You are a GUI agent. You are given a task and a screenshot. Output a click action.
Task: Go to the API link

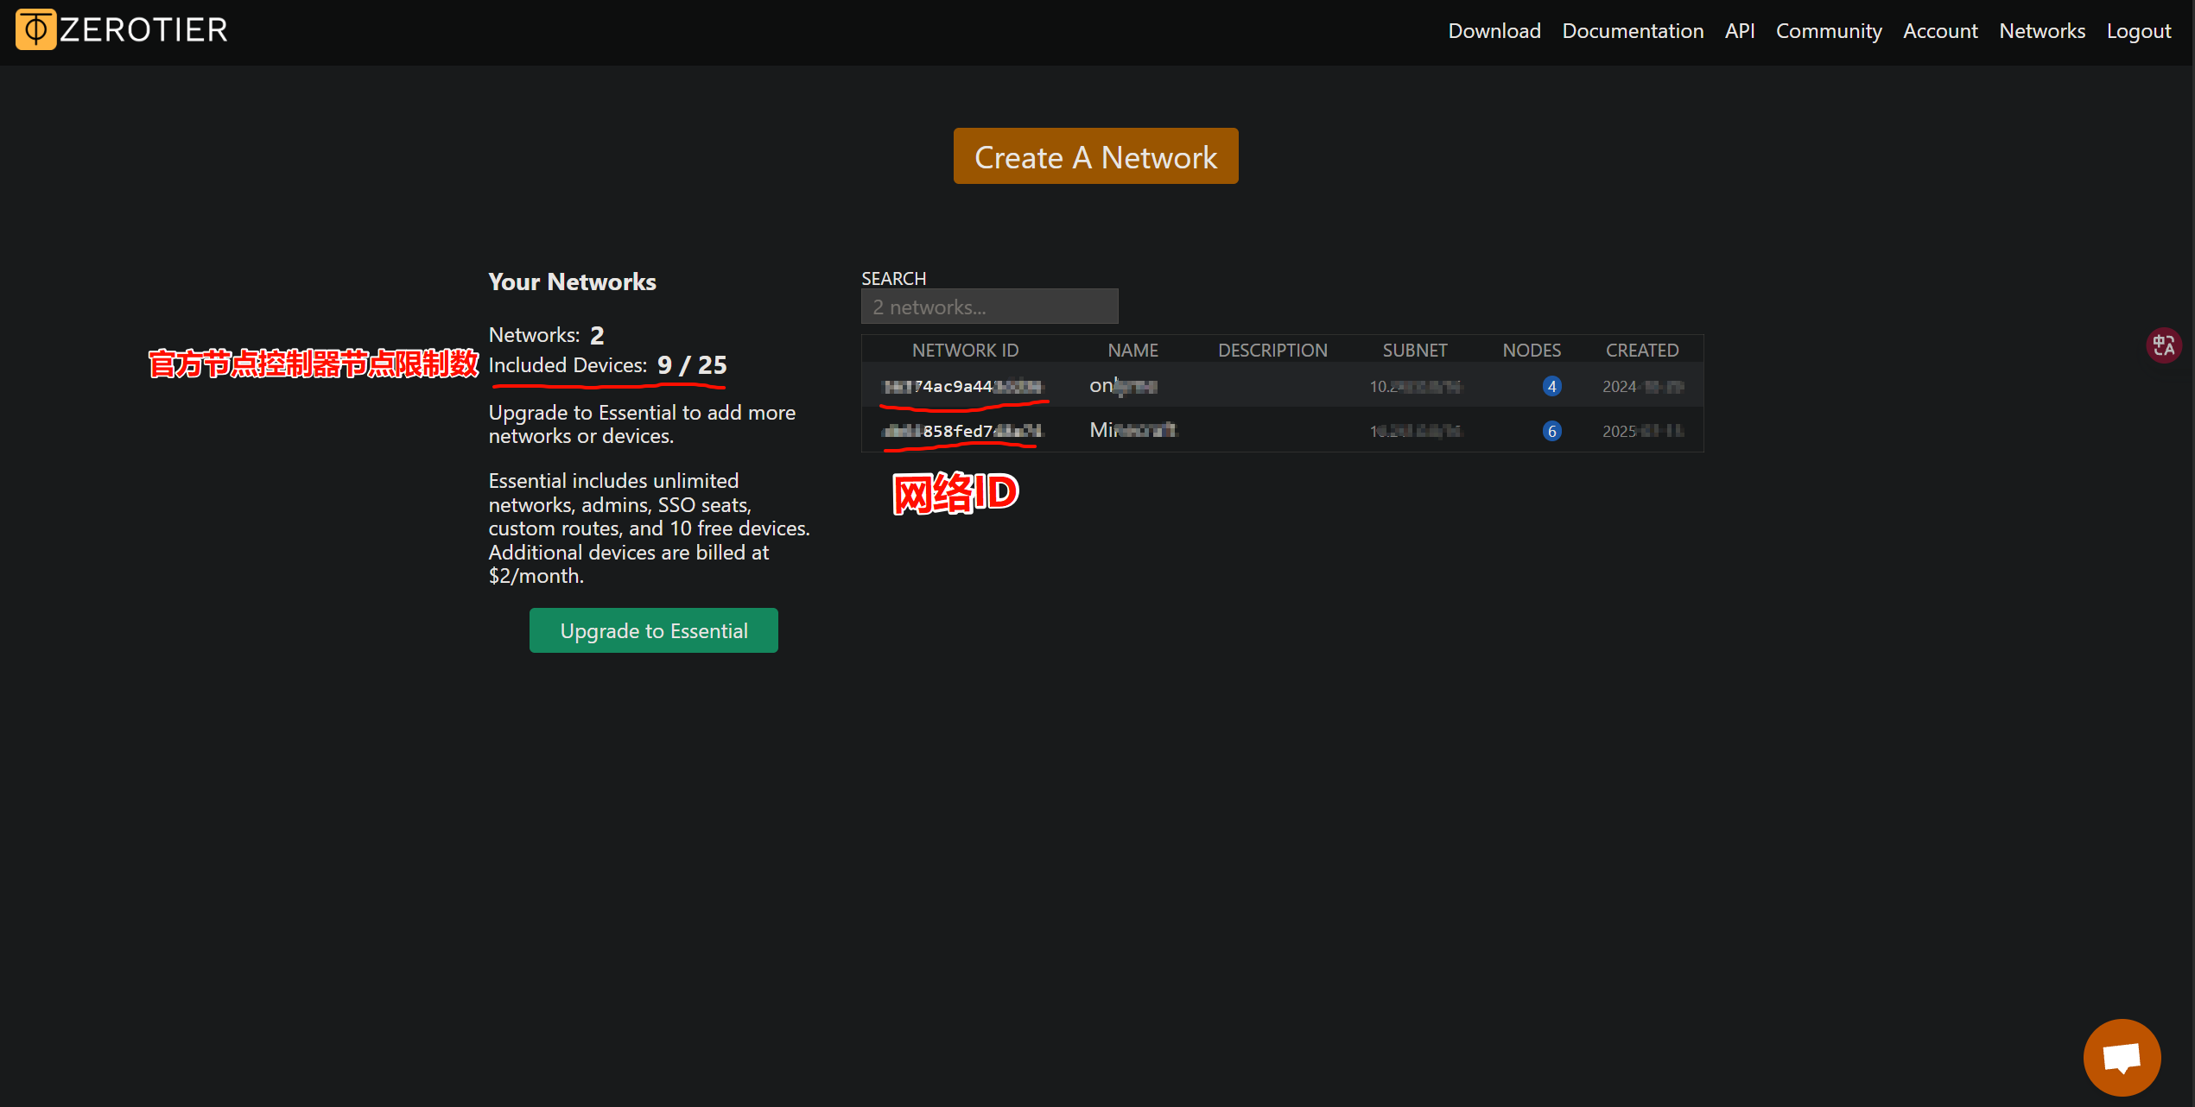tap(1740, 31)
